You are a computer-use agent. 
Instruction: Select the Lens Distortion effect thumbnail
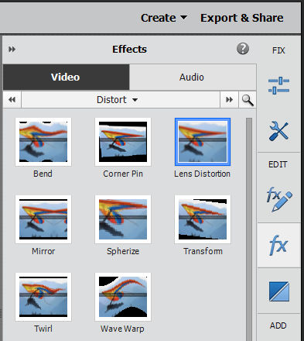[x=203, y=142]
